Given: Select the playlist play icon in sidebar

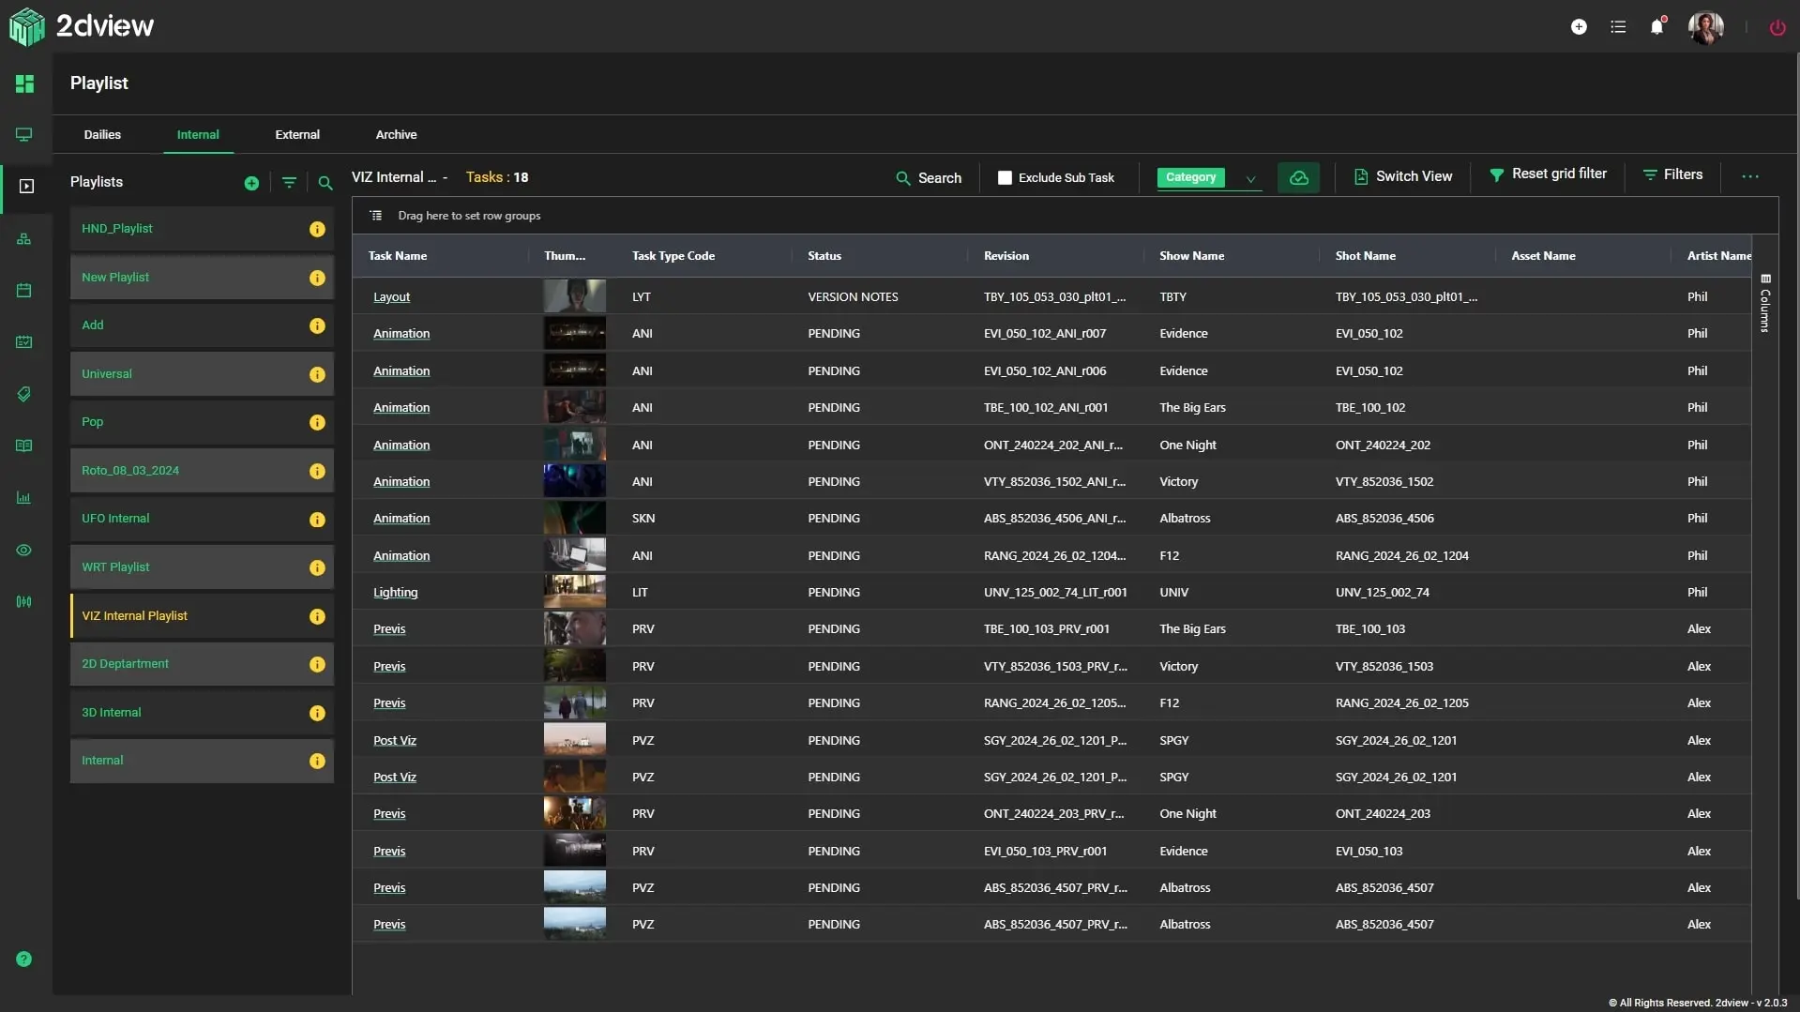Looking at the screenshot, I should pyautogui.click(x=26, y=187).
